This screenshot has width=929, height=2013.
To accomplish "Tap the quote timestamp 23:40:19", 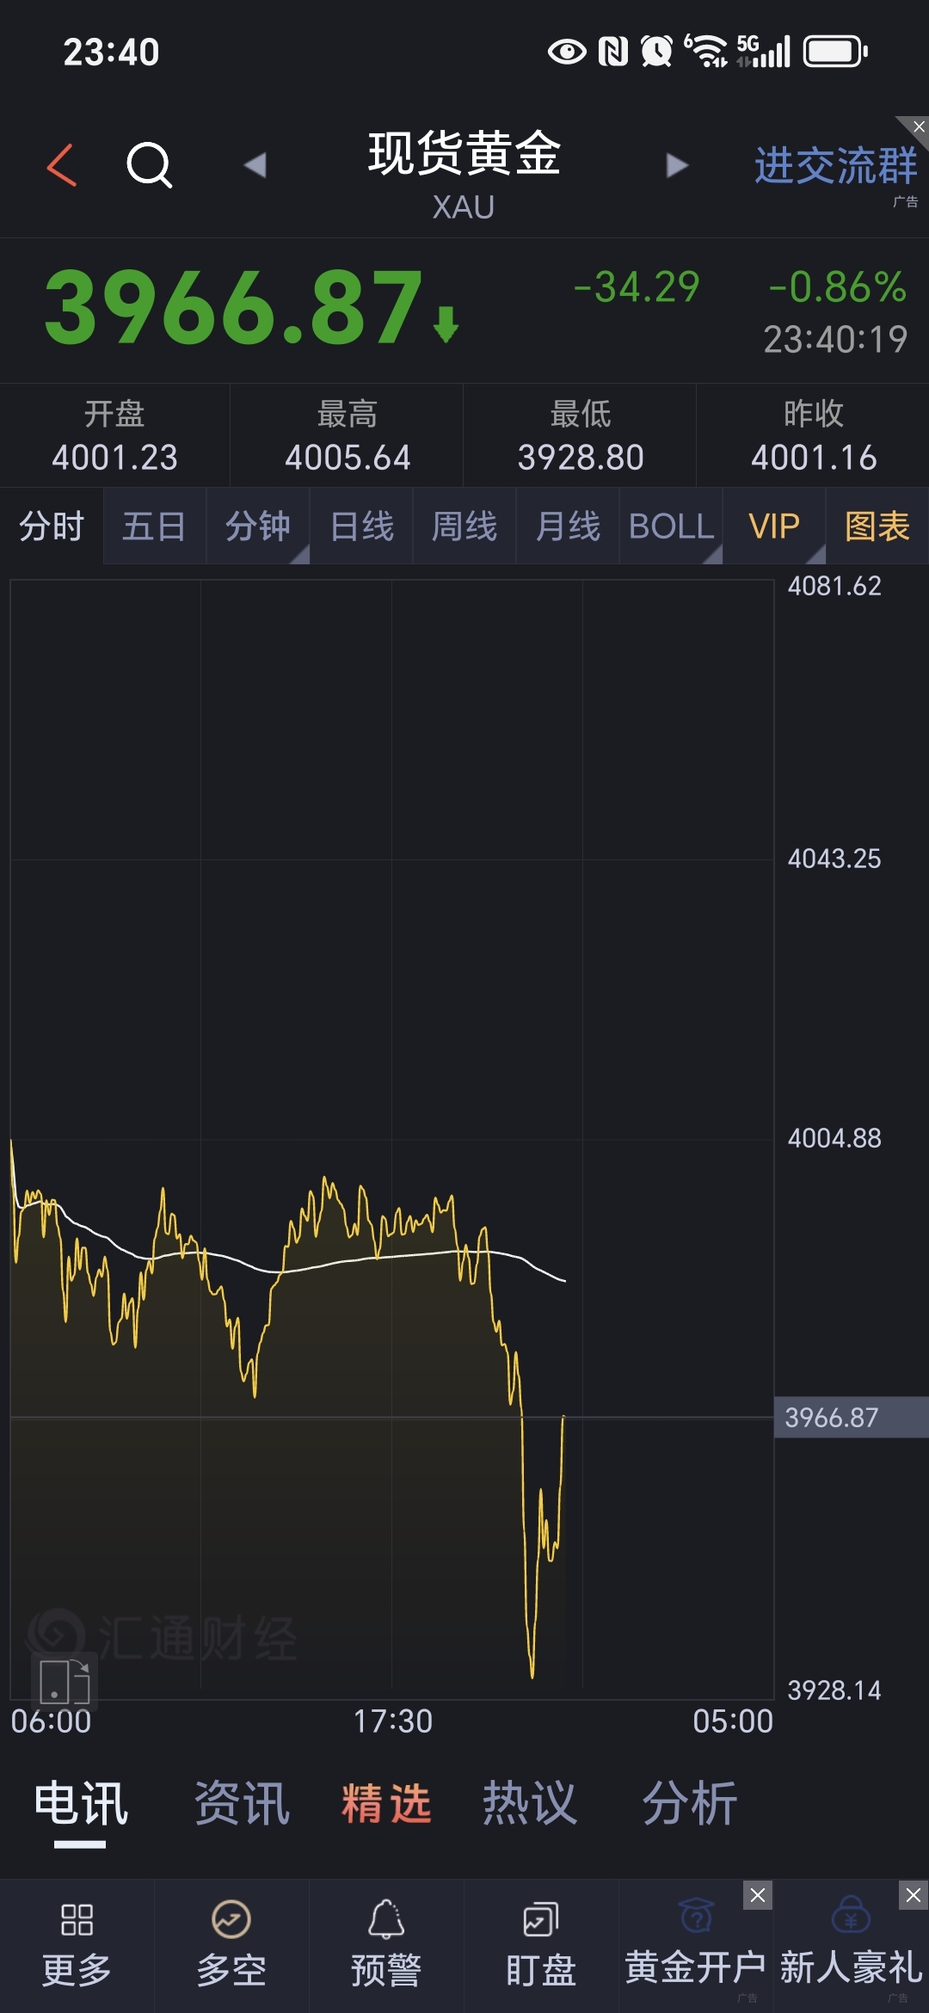I will [835, 339].
